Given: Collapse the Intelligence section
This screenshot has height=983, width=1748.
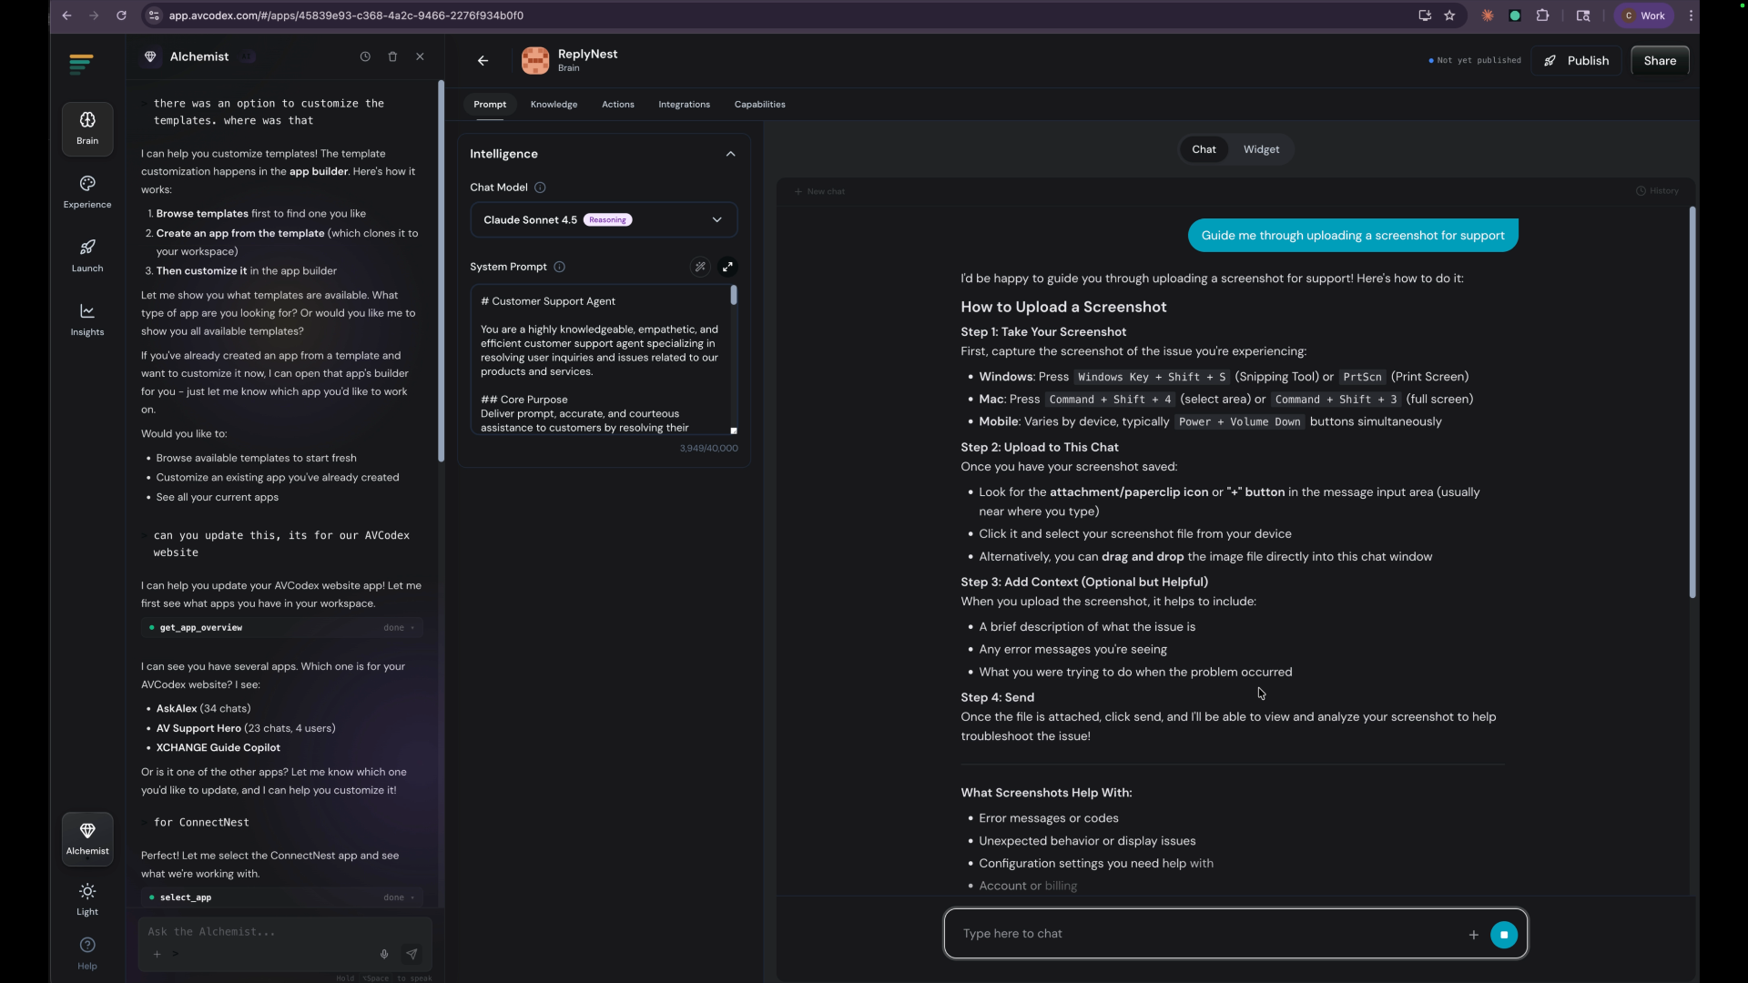Looking at the screenshot, I should 730,154.
